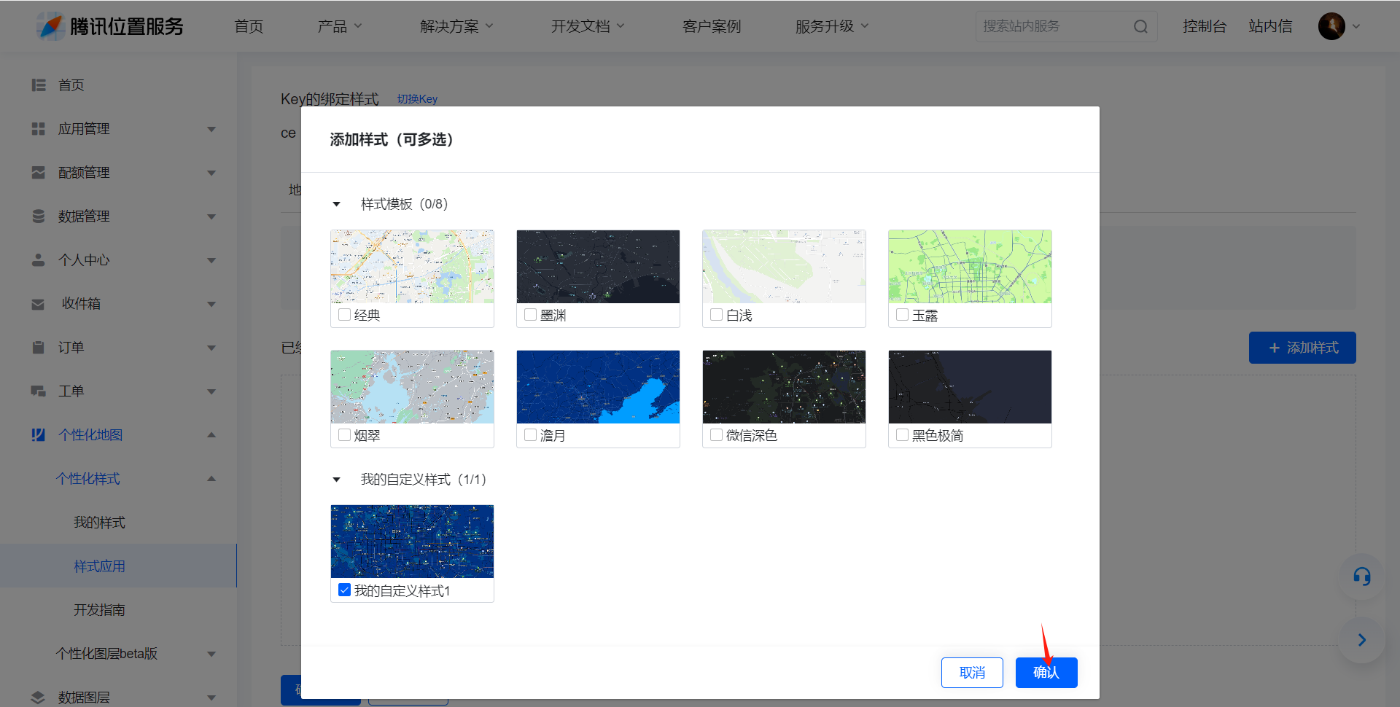This screenshot has width=1400, height=707.
Task: Click the 个性化地图 map icon
Action: coord(39,435)
